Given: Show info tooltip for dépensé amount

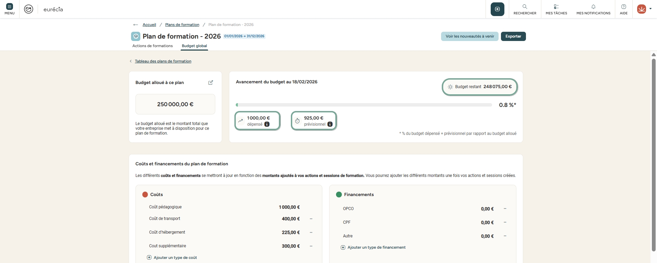Looking at the screenshot, I should point(267,124).
